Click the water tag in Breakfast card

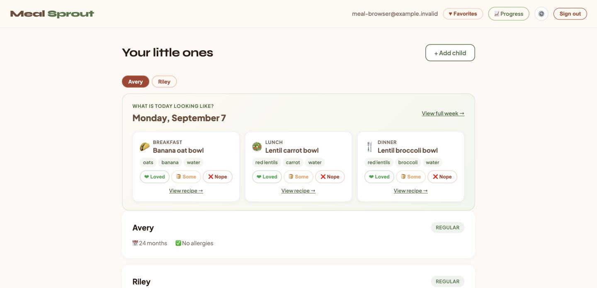[194, 162]
